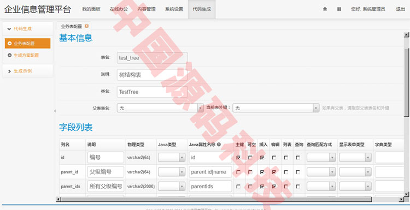Viewport: 410px width, 210px height.
Task: Click the horizontal scrollbar right arrow
Action: click(401, 199)
